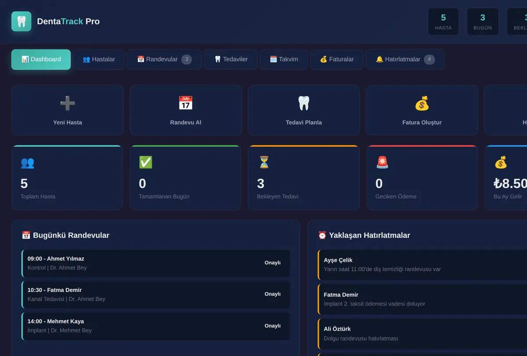
Task: Click the Bugünkü Randevular heading
Action: click(x=65, y=235)
